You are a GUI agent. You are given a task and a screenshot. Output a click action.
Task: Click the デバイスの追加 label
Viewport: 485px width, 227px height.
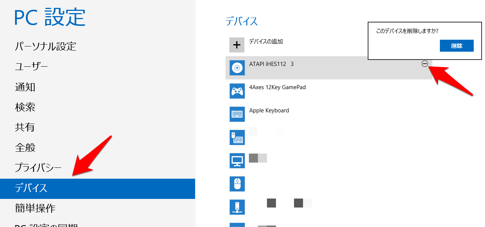(x=266, y=42)
